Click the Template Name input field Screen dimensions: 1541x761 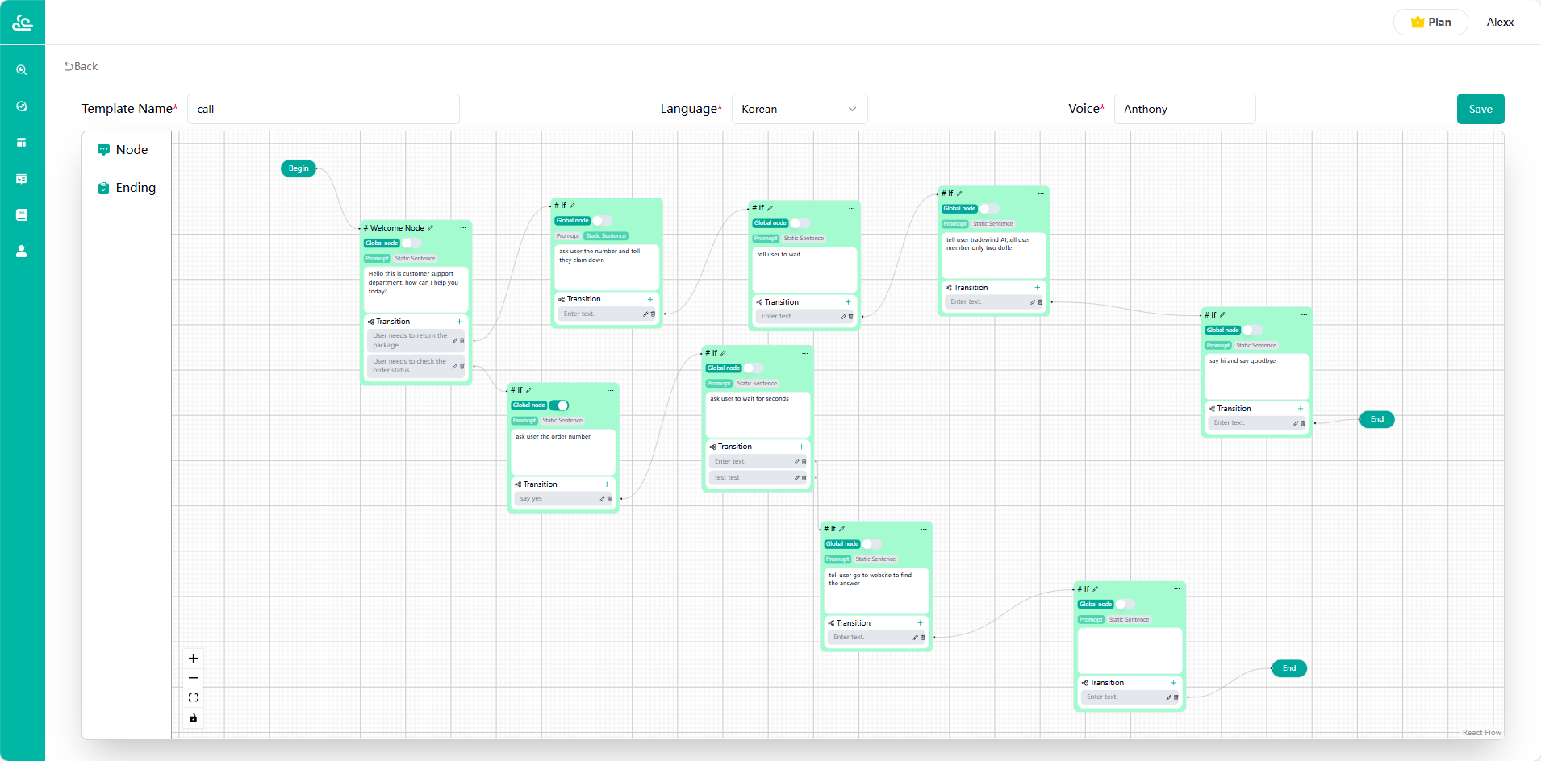coord(323,110)
